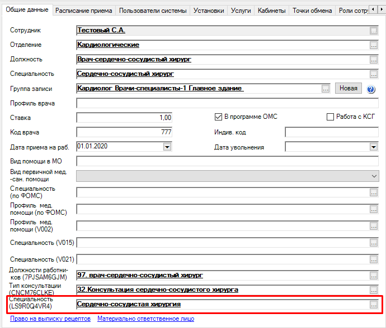Click the Врач-сердечно-сосудистый хирург position link
The width and height of the screenshot is (386, 328).
[x=134, y=59]
